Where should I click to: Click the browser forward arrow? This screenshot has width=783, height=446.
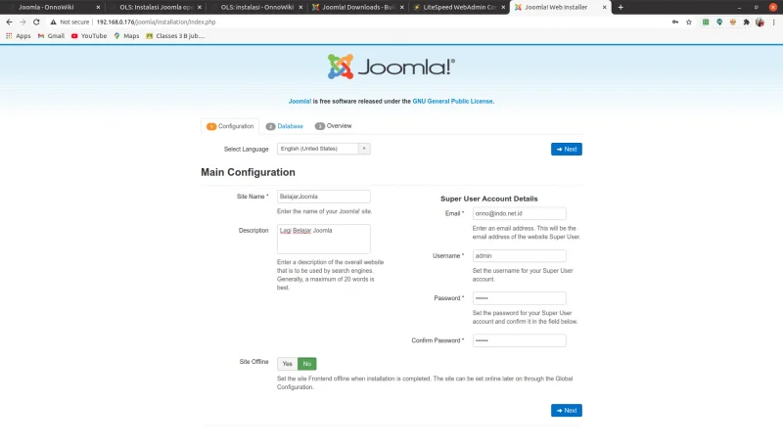coord(23,22)
